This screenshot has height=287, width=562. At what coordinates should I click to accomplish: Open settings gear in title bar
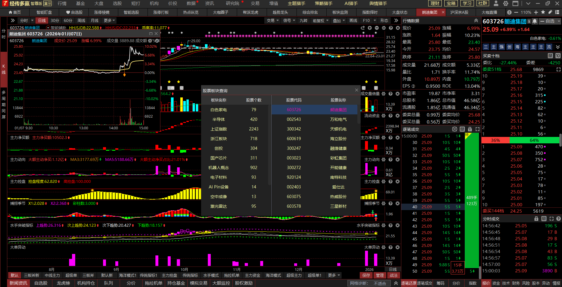pyautogui.click(x=506, y=4)
